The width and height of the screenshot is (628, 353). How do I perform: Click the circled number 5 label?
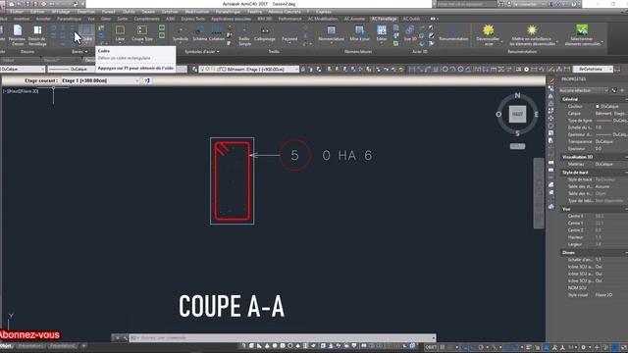click(x=294, y=155)
